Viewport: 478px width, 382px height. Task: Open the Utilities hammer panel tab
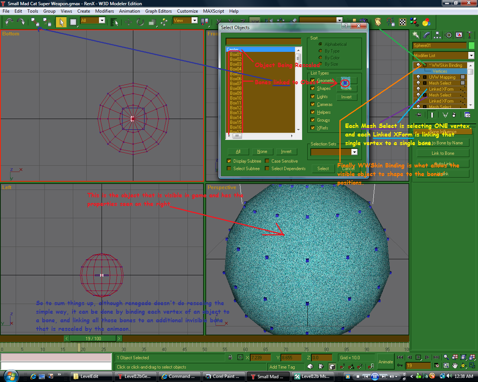coord(470,35)
